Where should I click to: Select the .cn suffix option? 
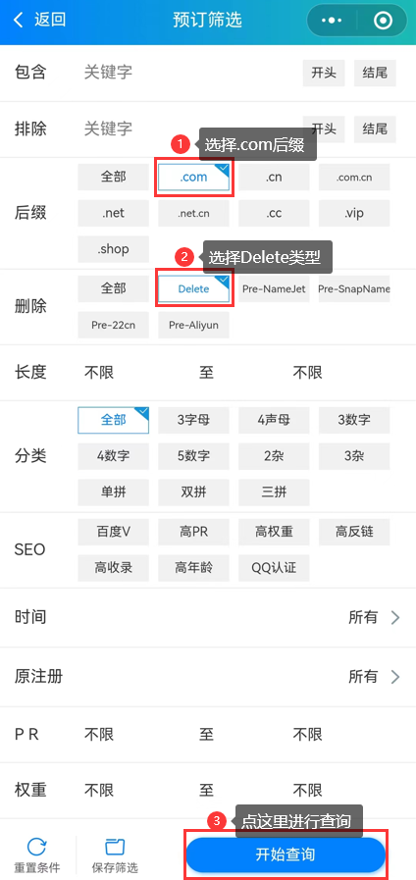point(274,178)
